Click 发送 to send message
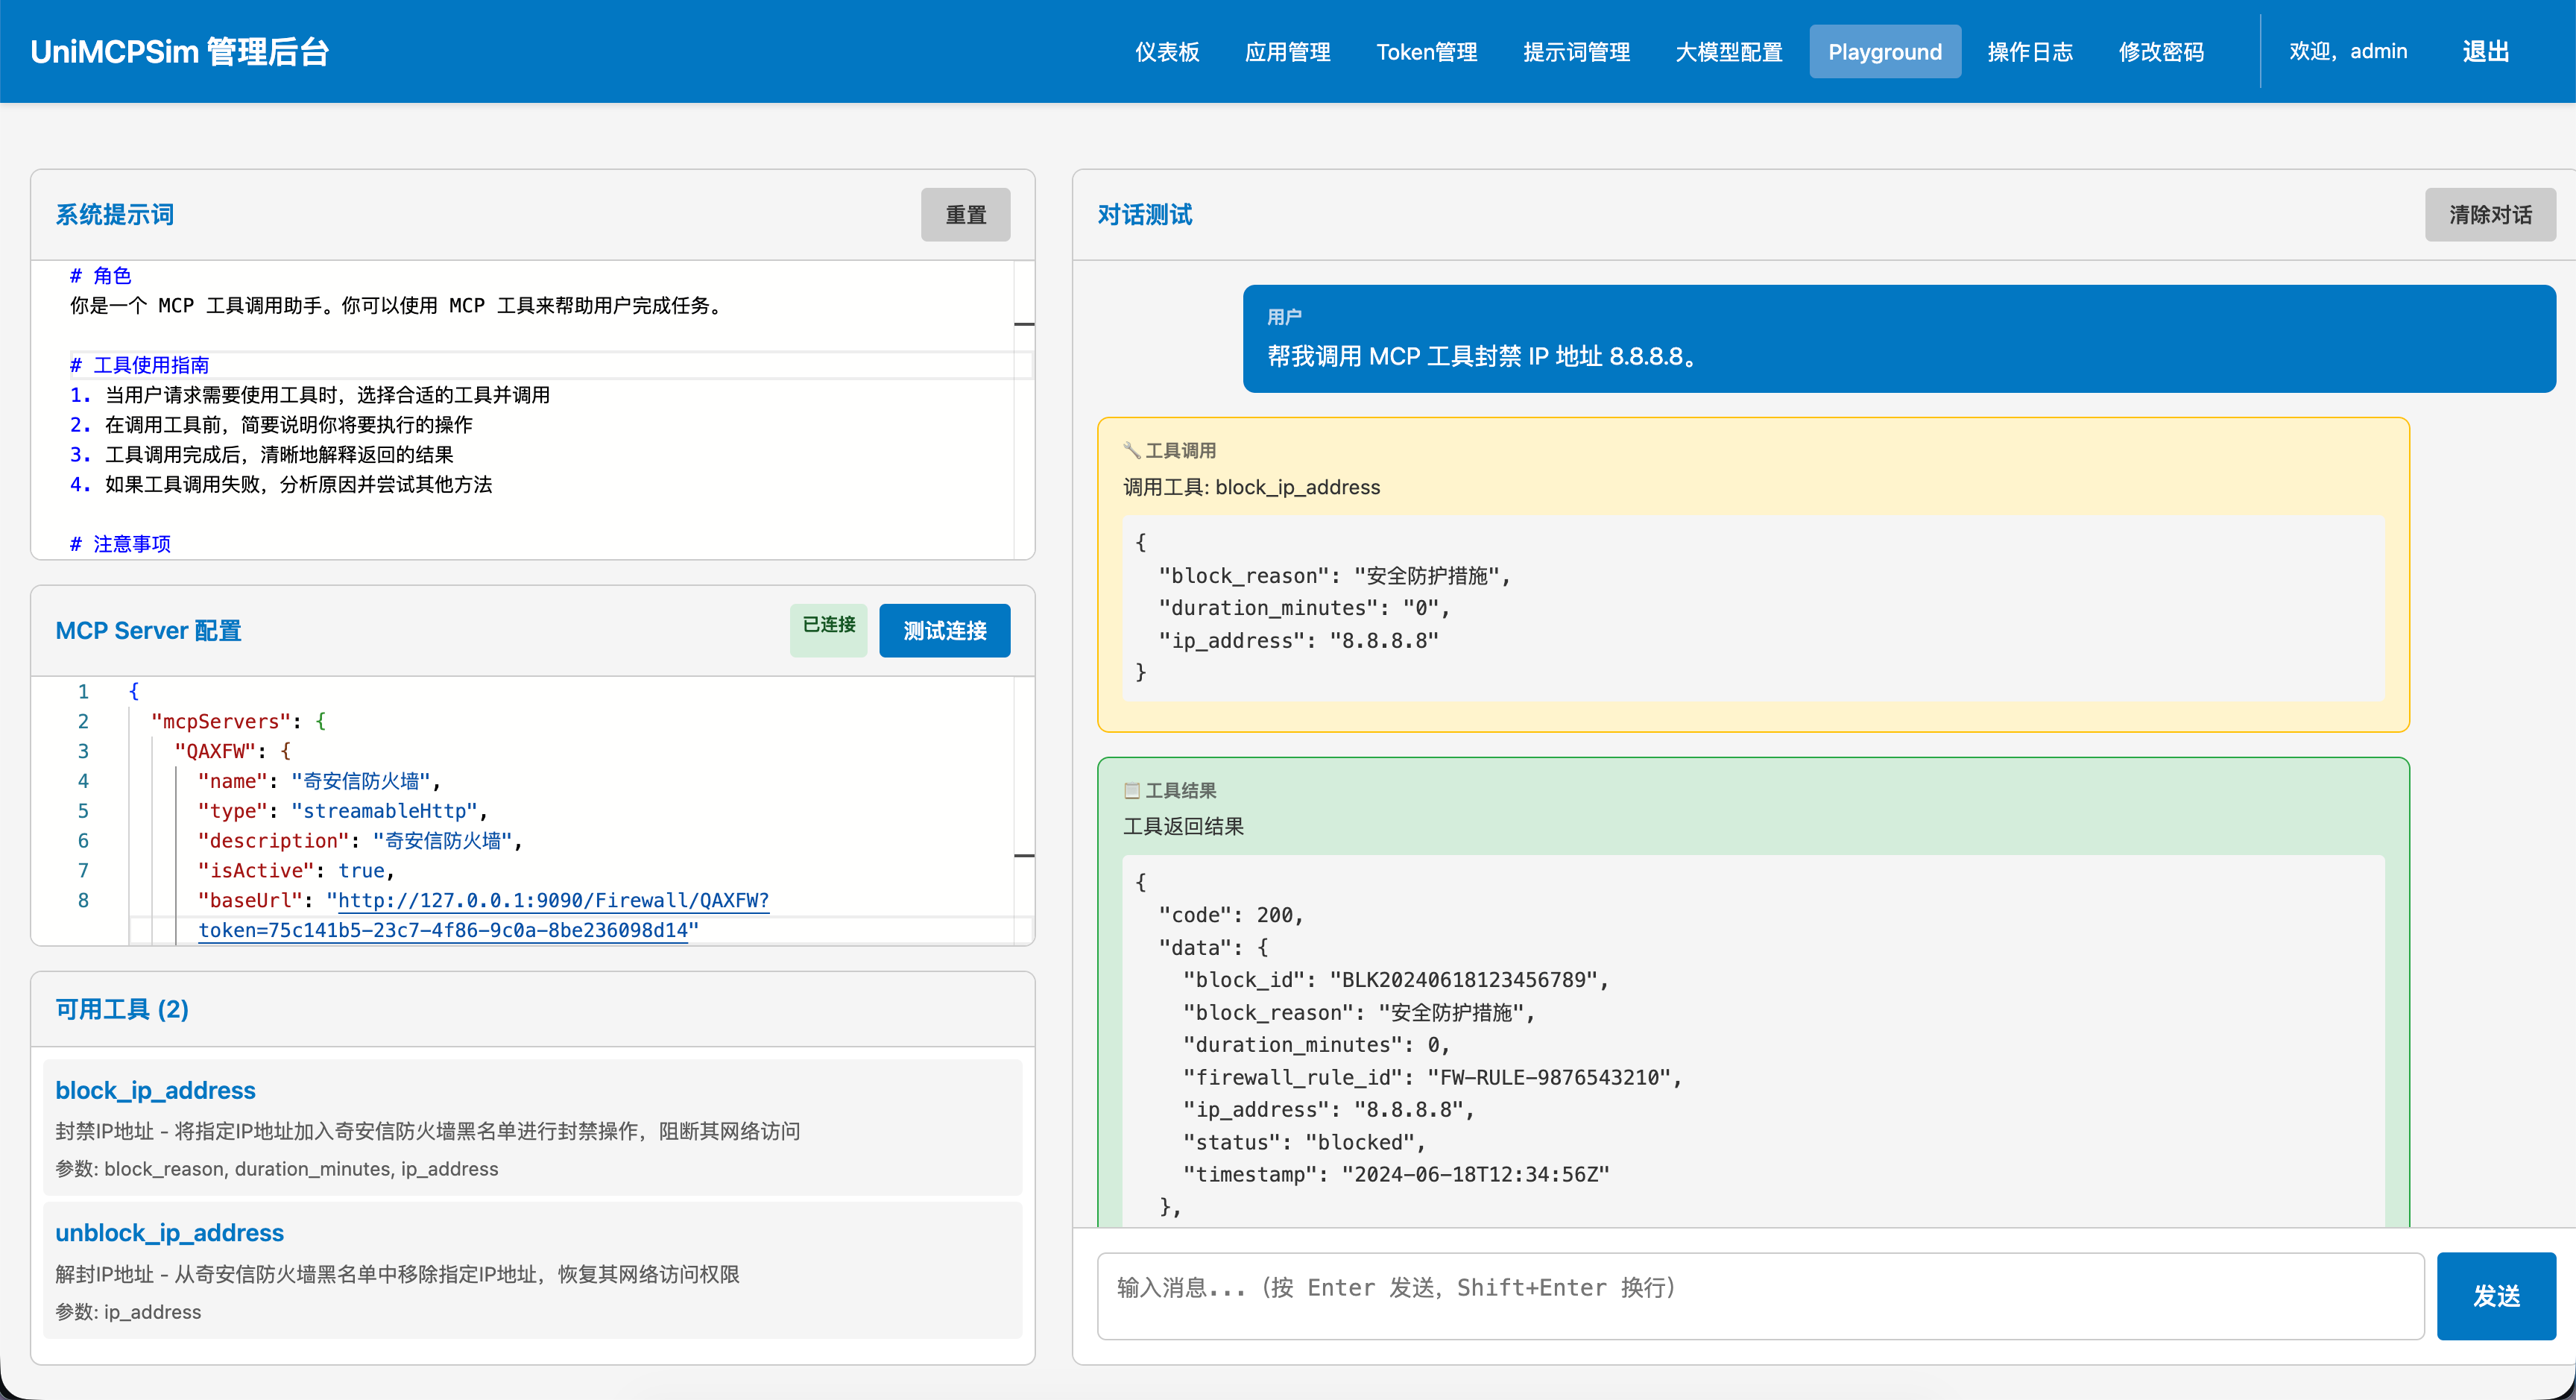The width and height of the screenshot is (2576, 1400). (x=2496, y=1295)
